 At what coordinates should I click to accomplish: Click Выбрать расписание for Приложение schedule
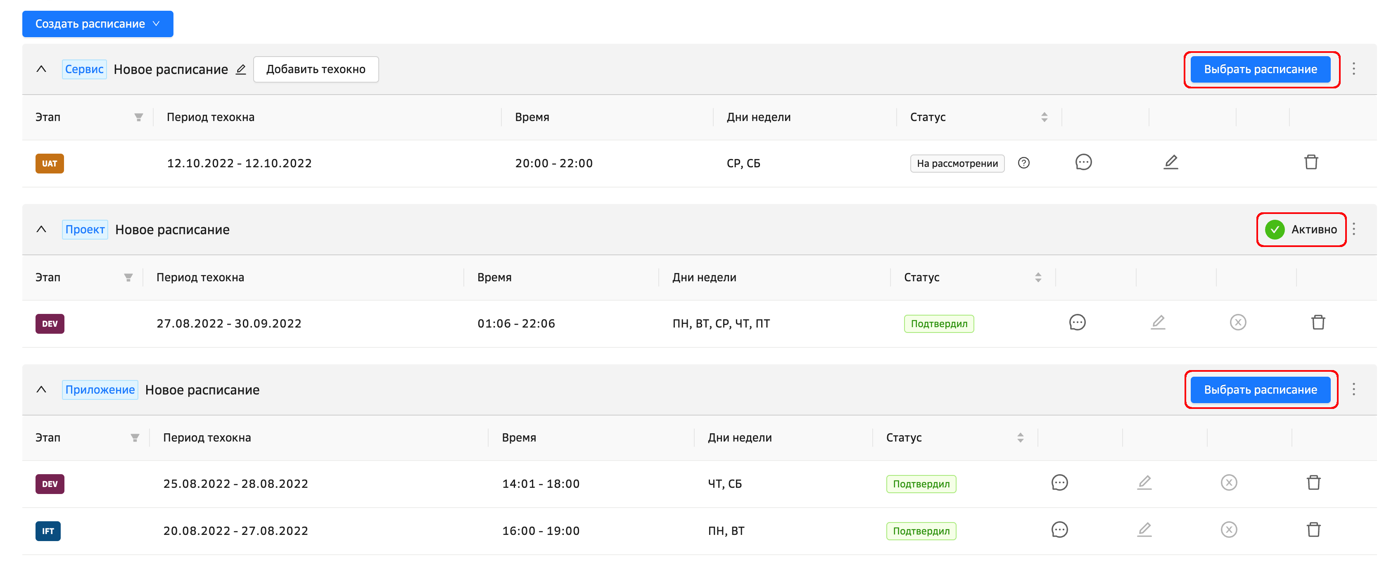coord(1260,389)
